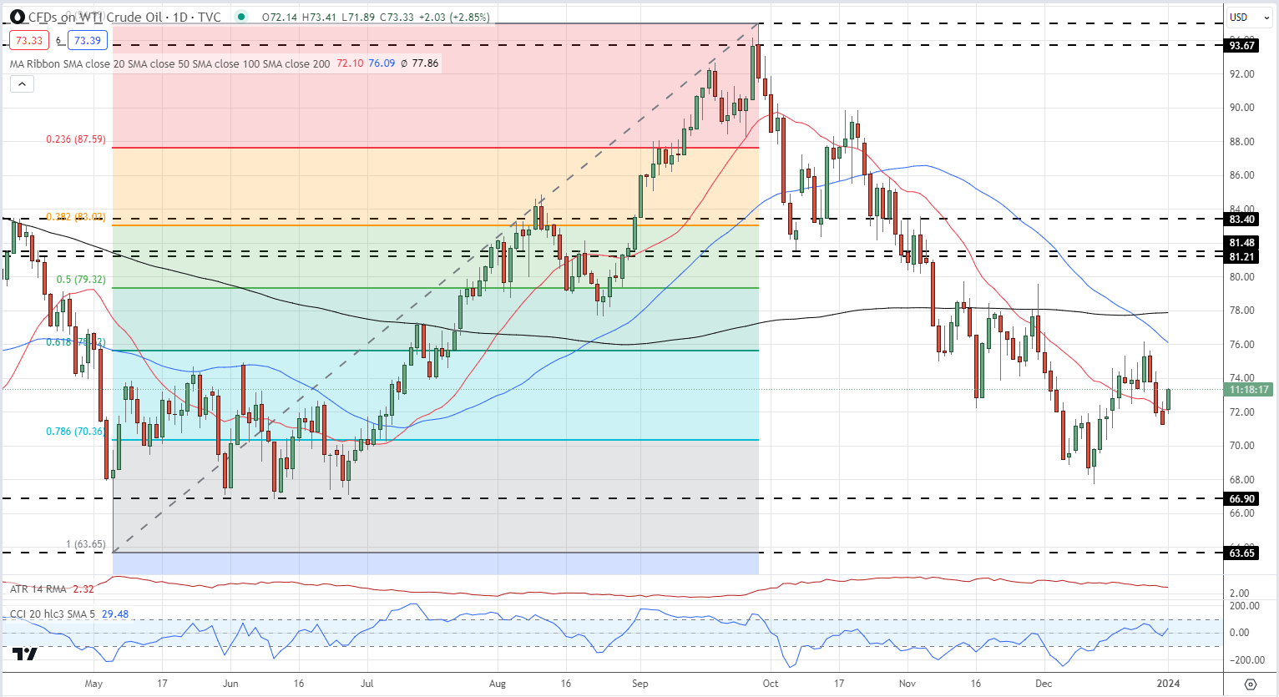Click the 77.86 SMA 200 value

tap(425, 63)
